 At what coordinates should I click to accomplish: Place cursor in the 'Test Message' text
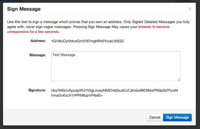64,55
